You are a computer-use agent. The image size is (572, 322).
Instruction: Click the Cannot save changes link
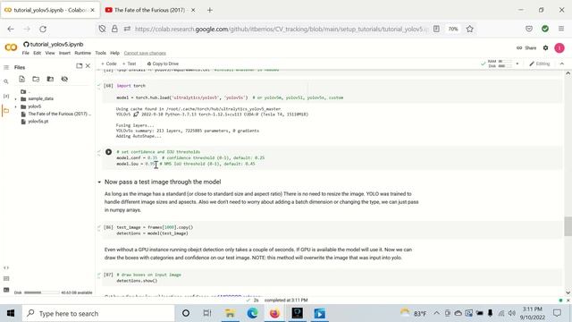(x=145, y=54)
